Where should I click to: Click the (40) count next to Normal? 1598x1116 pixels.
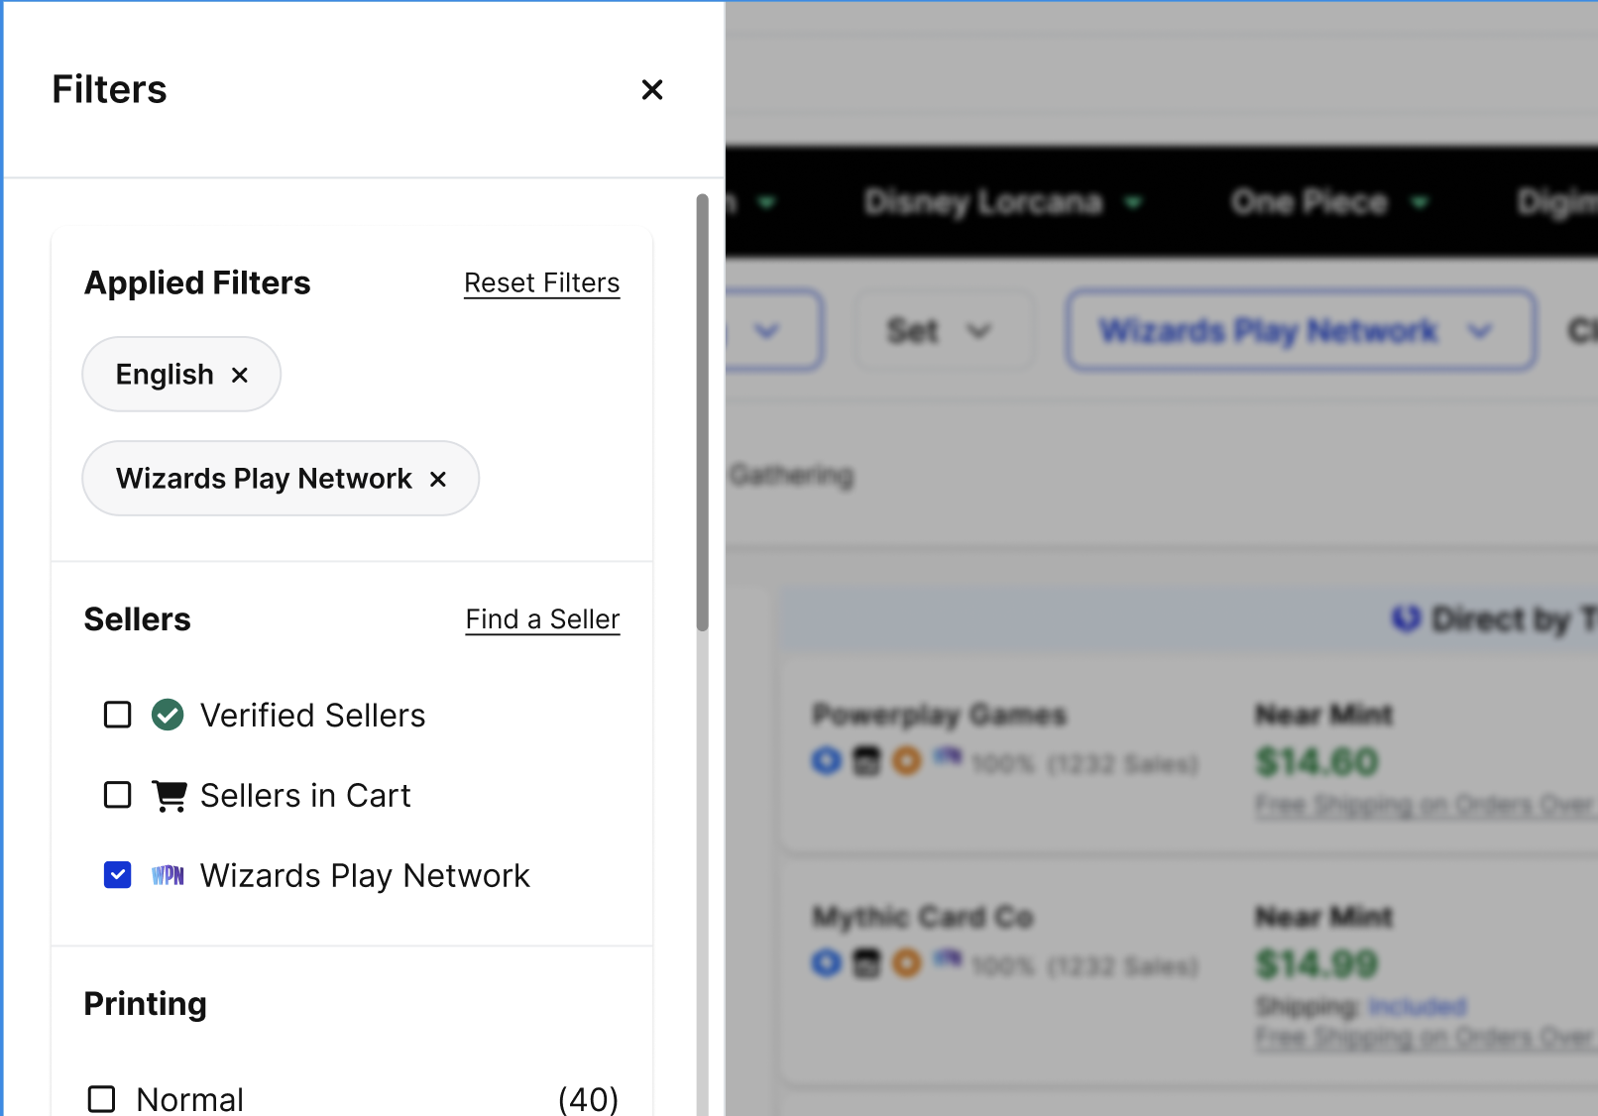[x=588, y=1099]
